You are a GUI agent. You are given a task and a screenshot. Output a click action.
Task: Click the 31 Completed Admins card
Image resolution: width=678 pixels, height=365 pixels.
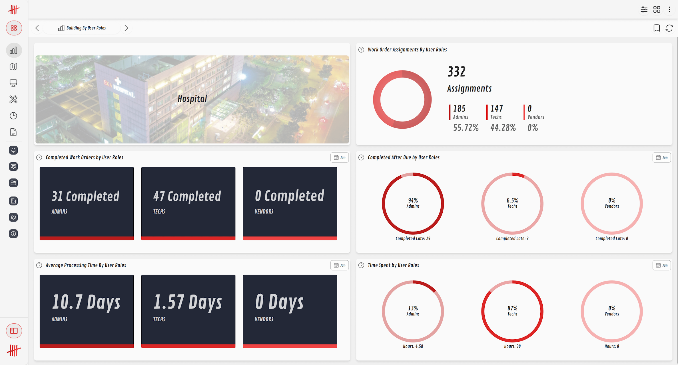87,203
